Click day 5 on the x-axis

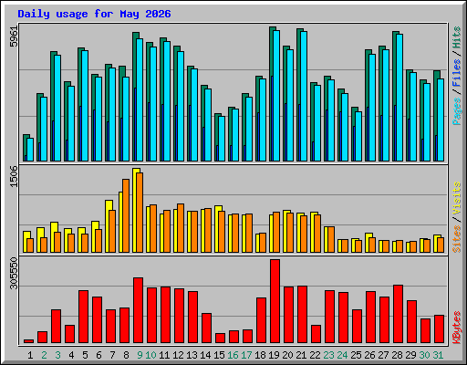[x=85, y=355]
